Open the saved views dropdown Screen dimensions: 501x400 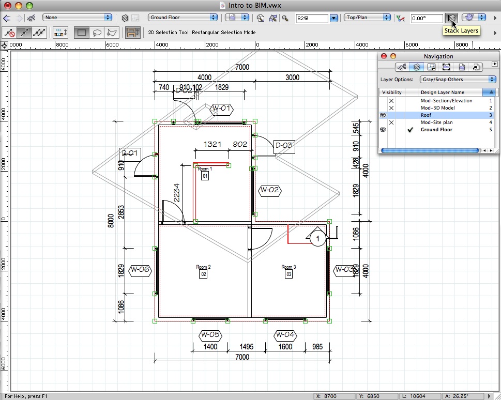[237, 18]
